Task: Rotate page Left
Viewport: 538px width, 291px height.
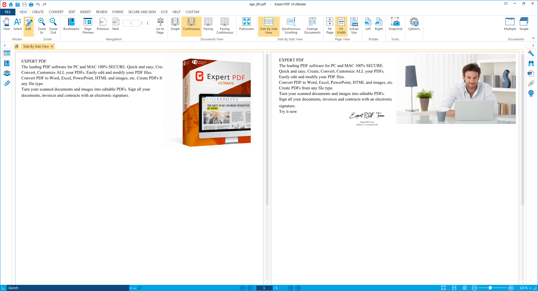Action: click(x=368, y=24)
